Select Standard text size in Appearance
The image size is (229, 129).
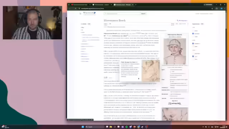[x=193, y=34]
